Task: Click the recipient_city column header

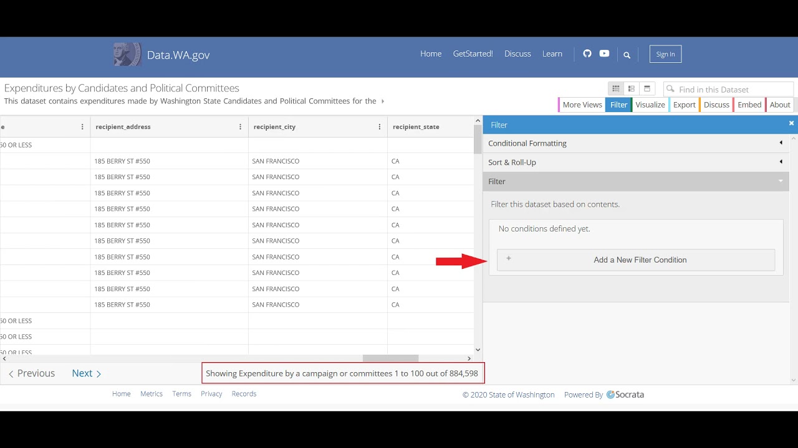Action: tap(317, 127)
